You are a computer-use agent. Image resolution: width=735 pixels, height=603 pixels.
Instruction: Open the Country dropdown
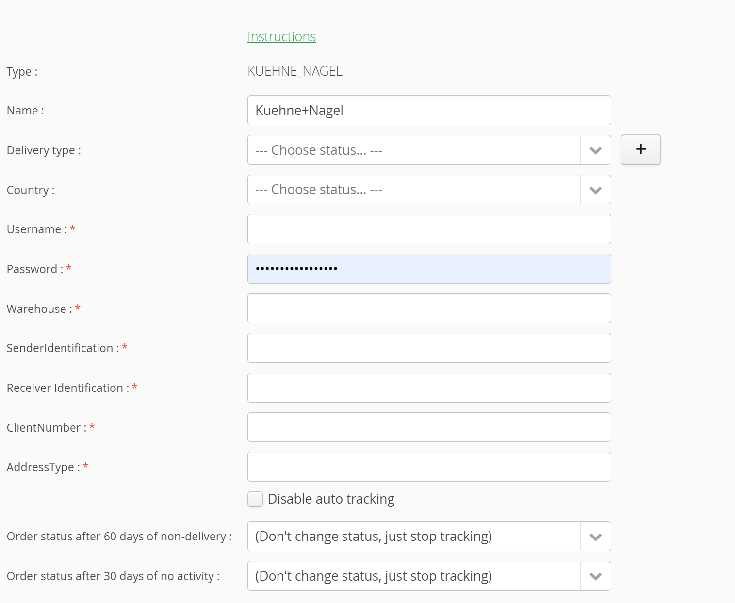429,190
